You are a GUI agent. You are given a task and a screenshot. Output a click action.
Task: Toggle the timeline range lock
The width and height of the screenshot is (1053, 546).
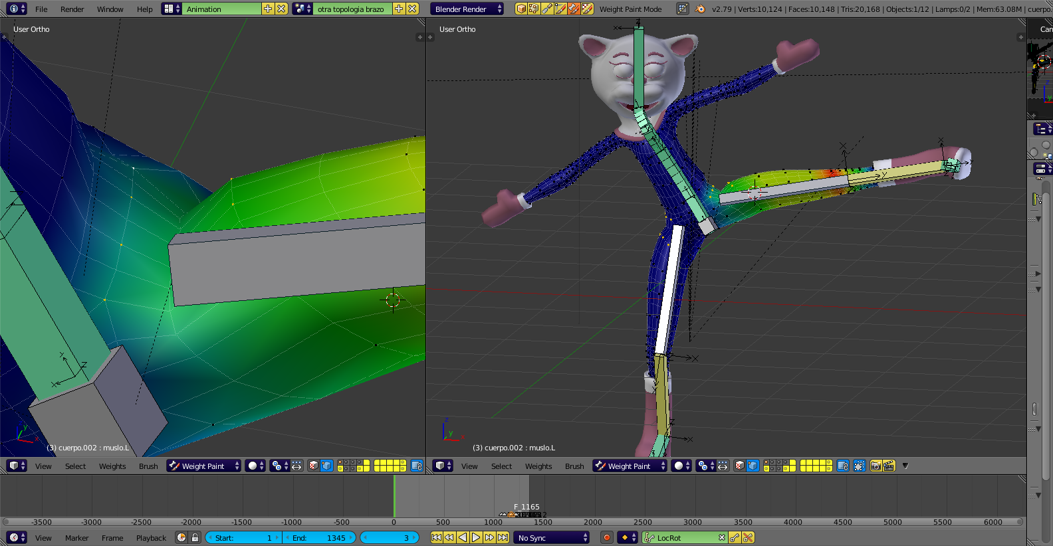195,537
